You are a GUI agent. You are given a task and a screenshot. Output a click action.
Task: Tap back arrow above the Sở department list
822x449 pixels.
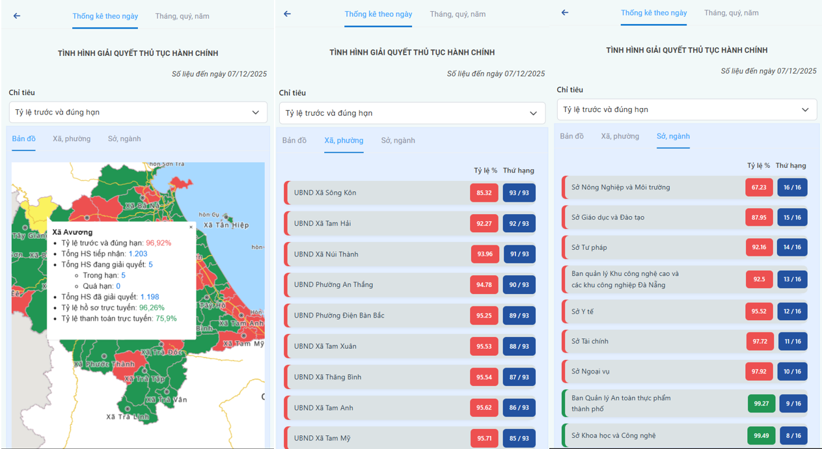point(565,13)
